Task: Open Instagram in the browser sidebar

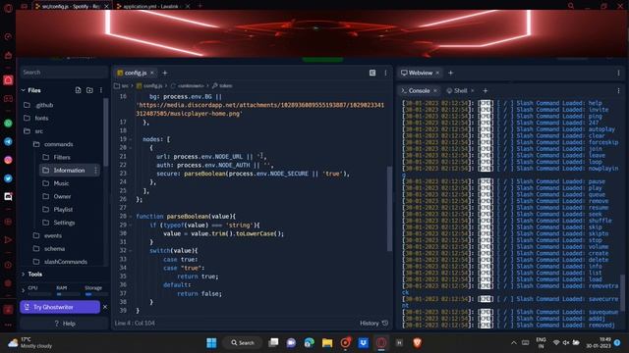Action: click(8, 160)
